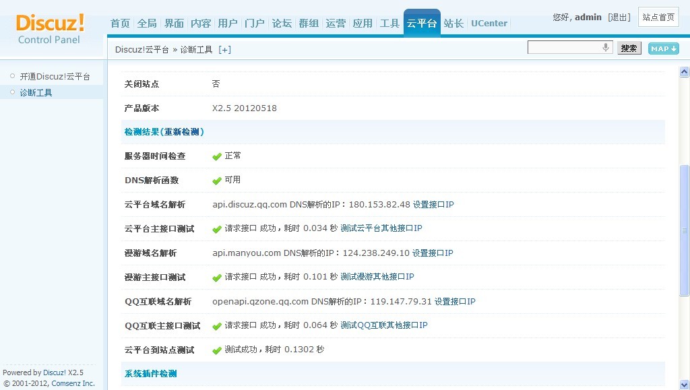Viewport: 690px width, 390px height.
Task: Open the 应用 tab
Action: 363,24
